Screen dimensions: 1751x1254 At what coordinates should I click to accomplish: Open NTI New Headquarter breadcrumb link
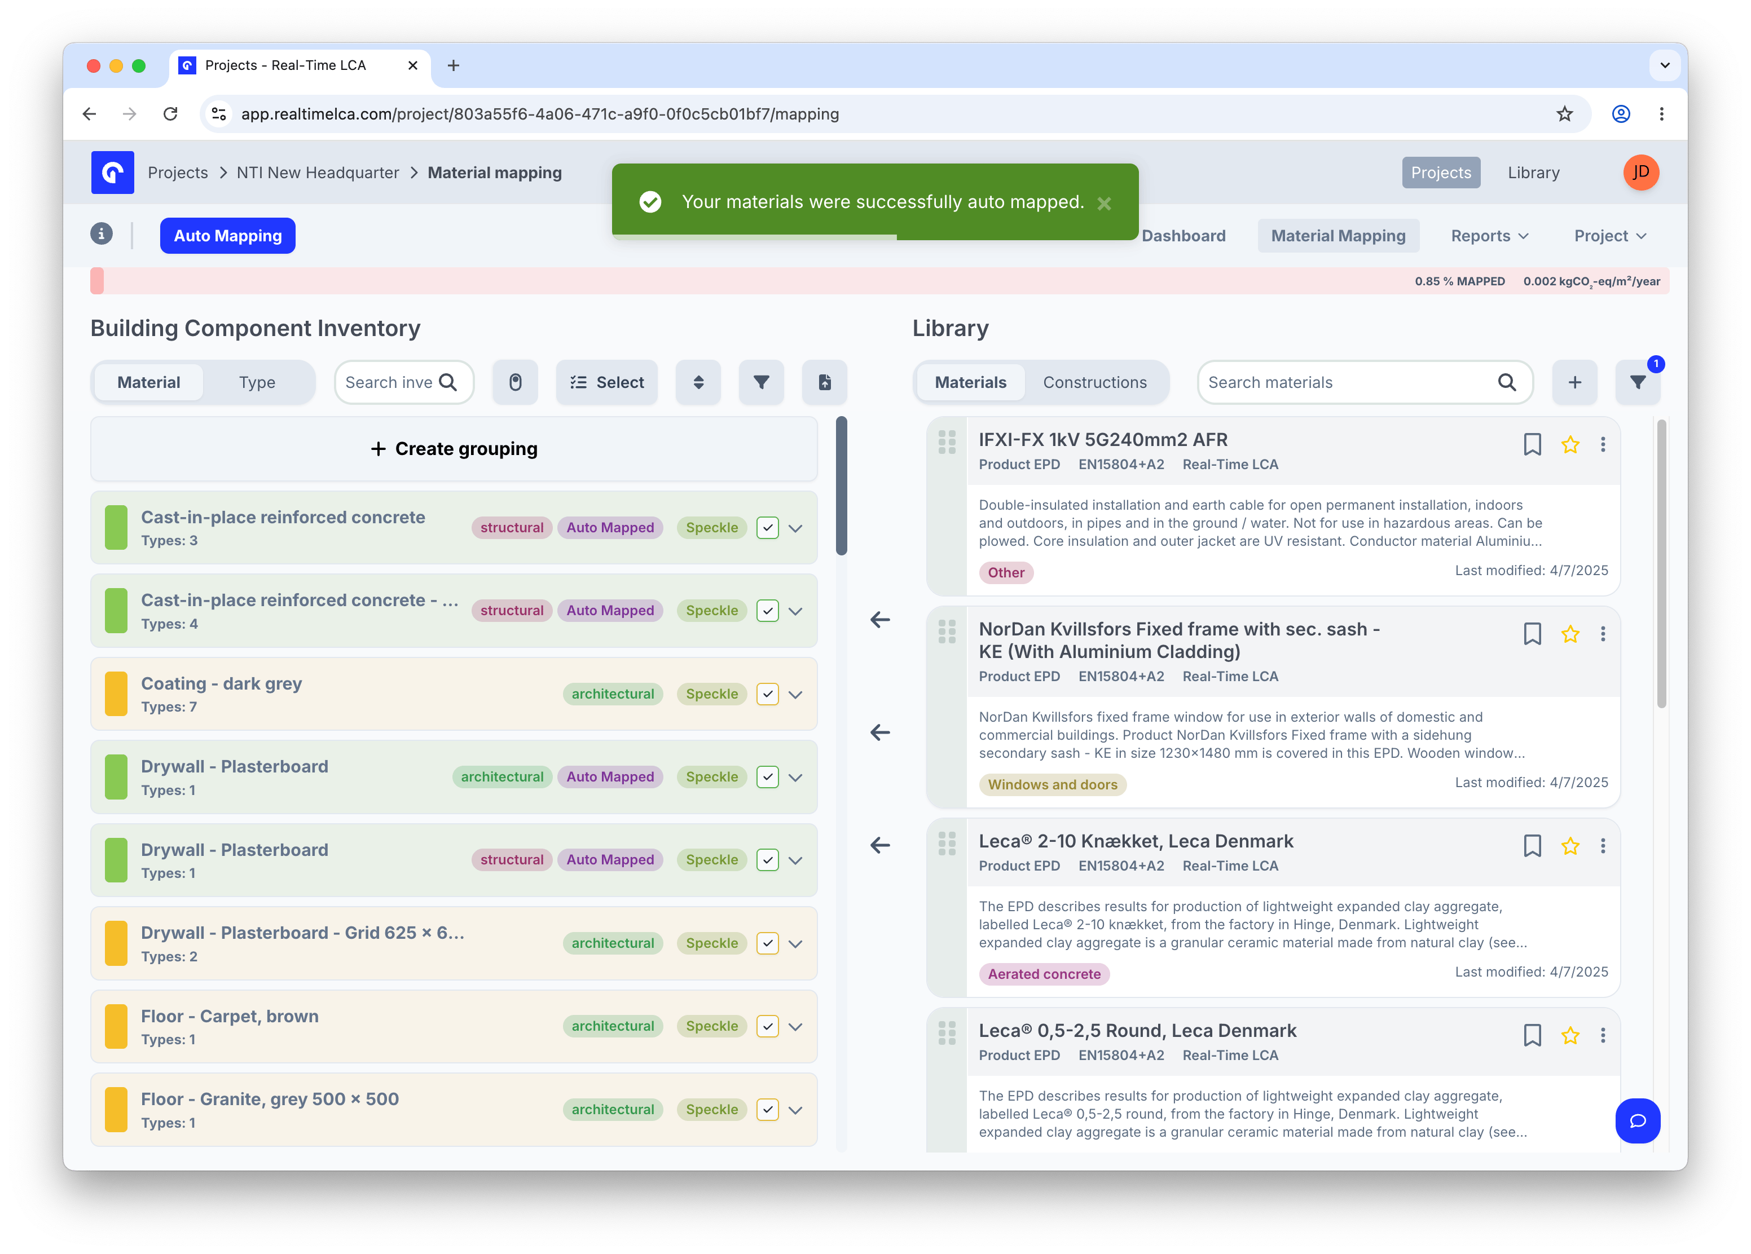pos(317,172)
